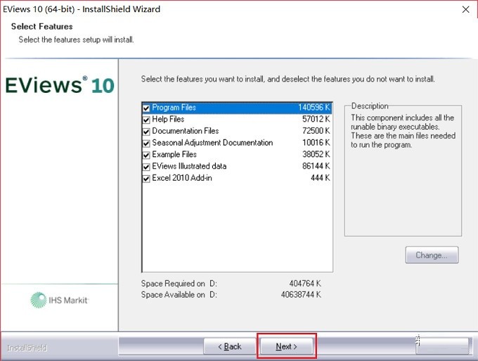Screen dimensions: 478x361
Task: Select Seasonal Adjustment Documentation label
Action: tap(212, 143)
